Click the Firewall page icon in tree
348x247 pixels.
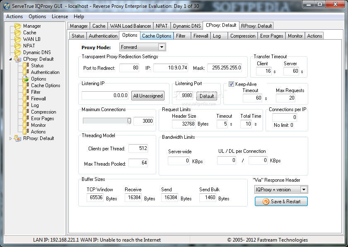(x=26, y=99)
